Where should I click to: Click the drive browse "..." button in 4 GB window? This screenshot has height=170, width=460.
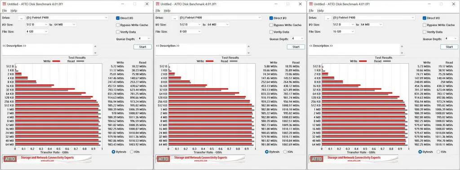(22, 18)
